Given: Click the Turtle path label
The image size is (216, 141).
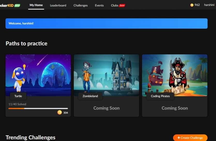Looking at the screenshot, I should click(x=18, y=96).
